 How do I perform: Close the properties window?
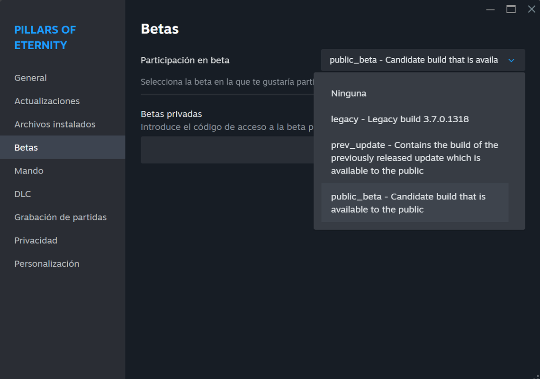click(531, 9)
